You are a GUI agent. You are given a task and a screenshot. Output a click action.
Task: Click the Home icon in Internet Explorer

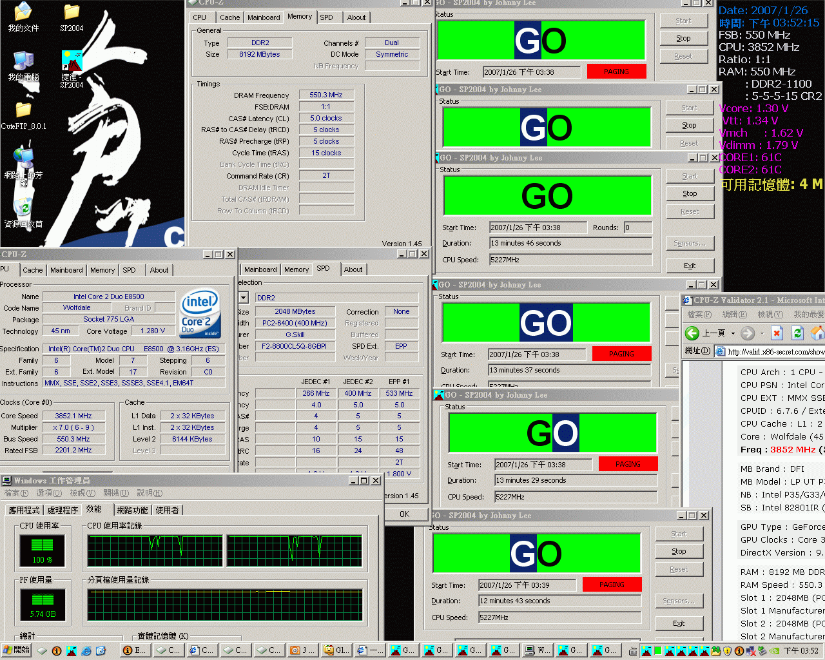(x=817, y=333)
